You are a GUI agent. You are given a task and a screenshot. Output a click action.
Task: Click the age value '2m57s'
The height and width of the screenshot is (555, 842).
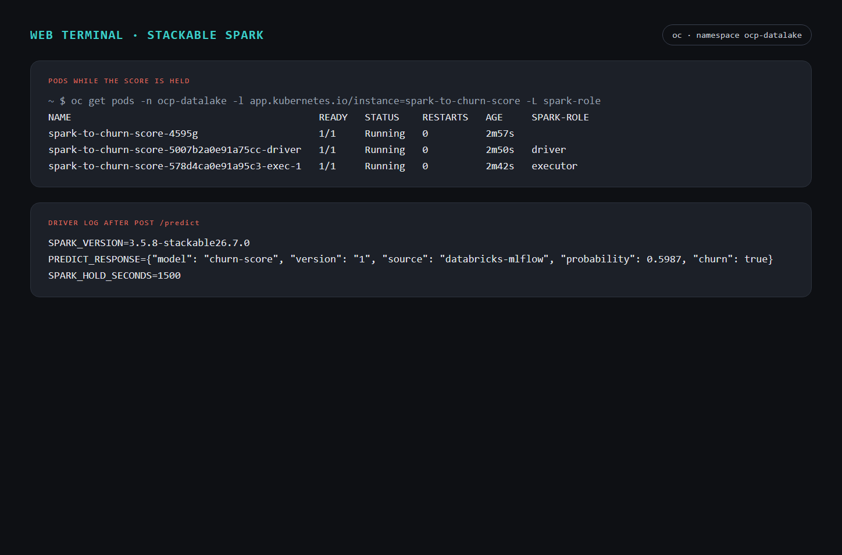500,133
